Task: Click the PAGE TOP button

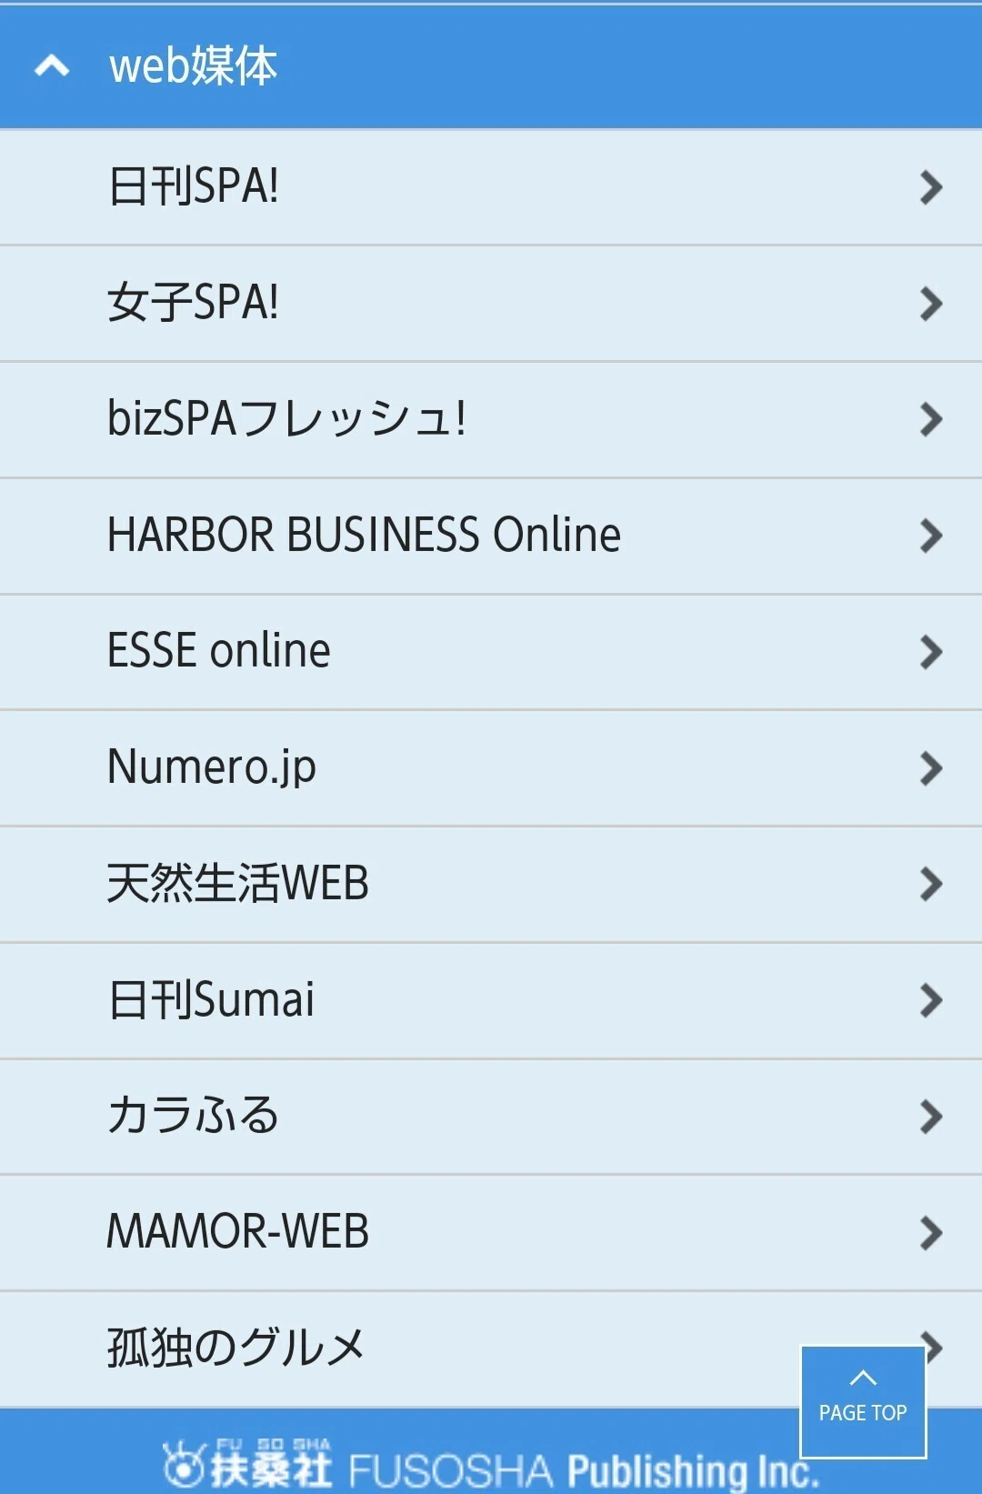Action: pos(863,1401)
